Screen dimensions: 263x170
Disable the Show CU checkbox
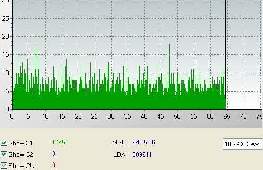(x=4, y=165)
